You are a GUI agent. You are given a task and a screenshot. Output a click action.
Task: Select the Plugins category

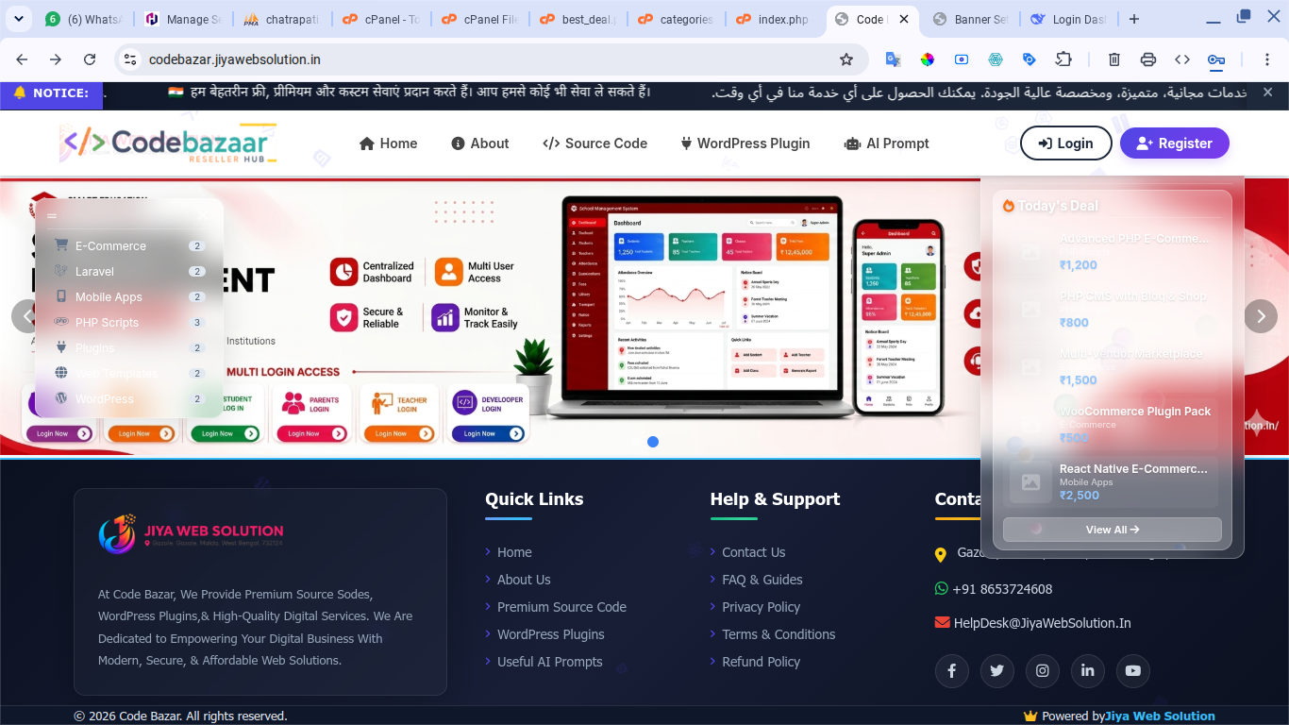129,347
